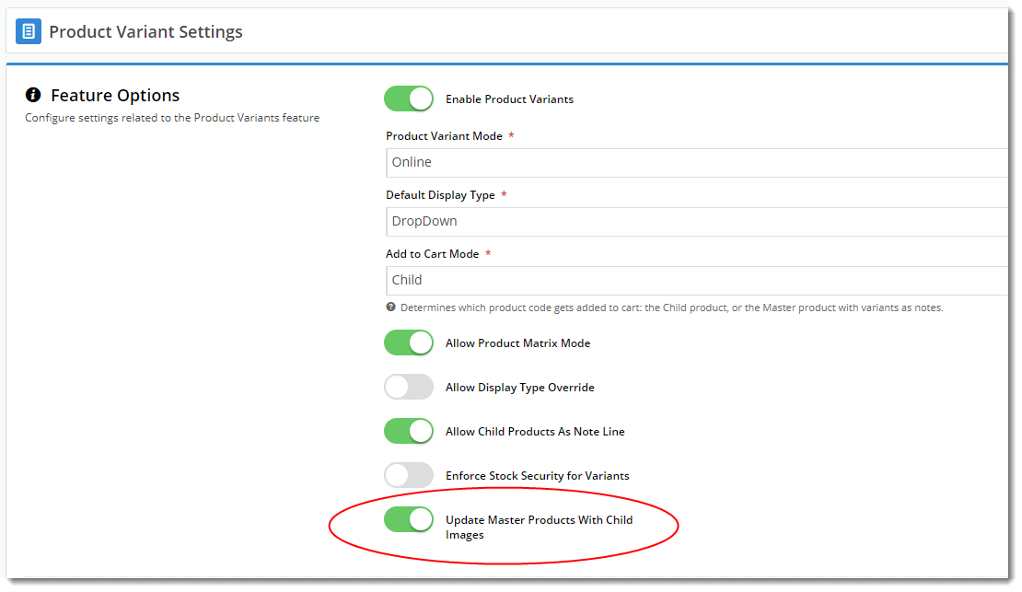Click the Update Master Products With Child Images label
This screenshot has width=1022, height=592.
coord(539,528)
